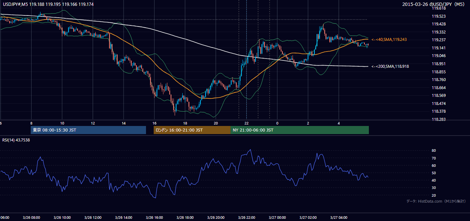The image size is (470, 221).
Task: Click the 3/26 14:00 time axis label
Action: tap(123, 217)
